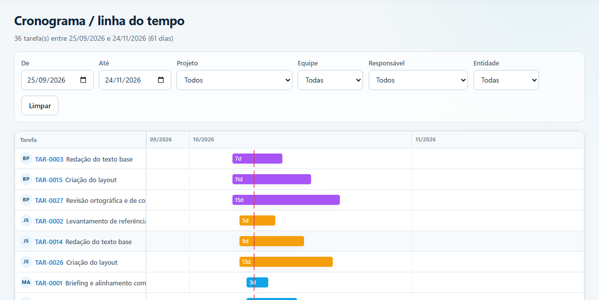Open the Responsável filter dropdown

tap(418, 80)
